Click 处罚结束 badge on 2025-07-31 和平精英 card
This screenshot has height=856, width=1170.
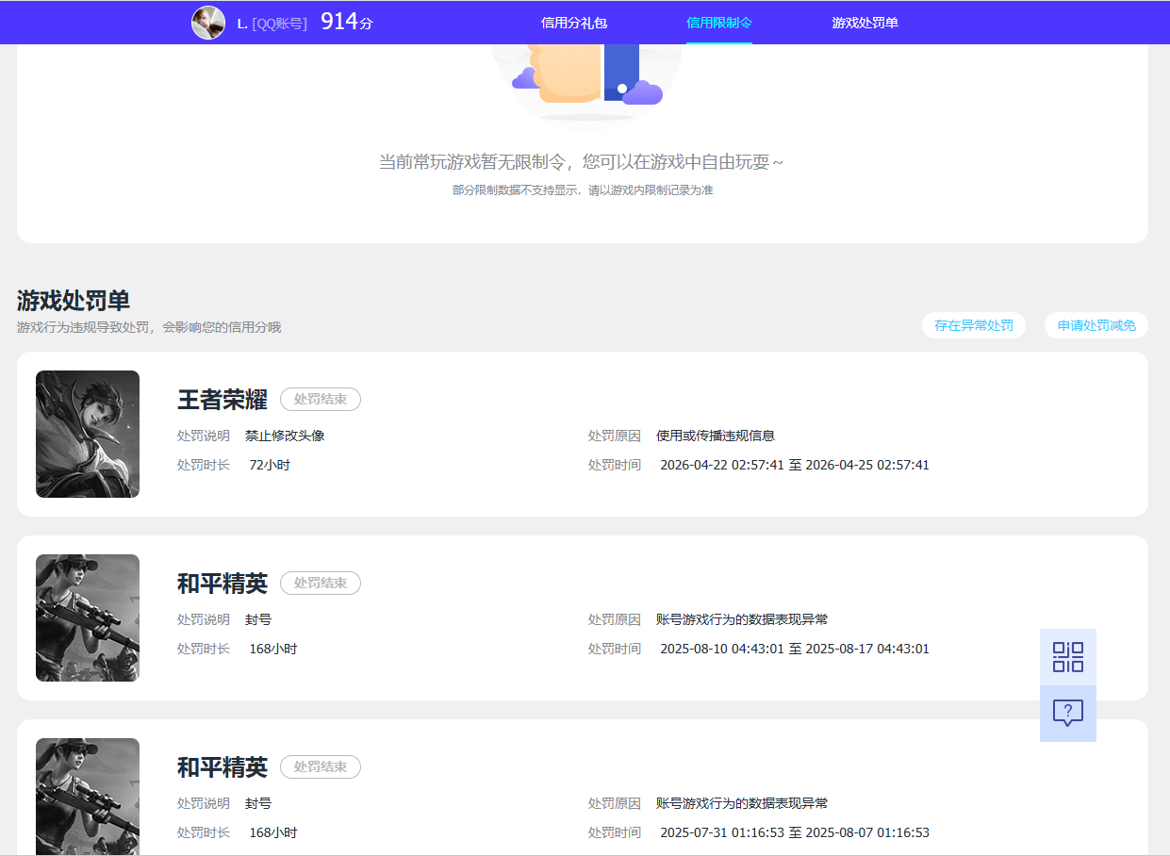coord(321,767)
